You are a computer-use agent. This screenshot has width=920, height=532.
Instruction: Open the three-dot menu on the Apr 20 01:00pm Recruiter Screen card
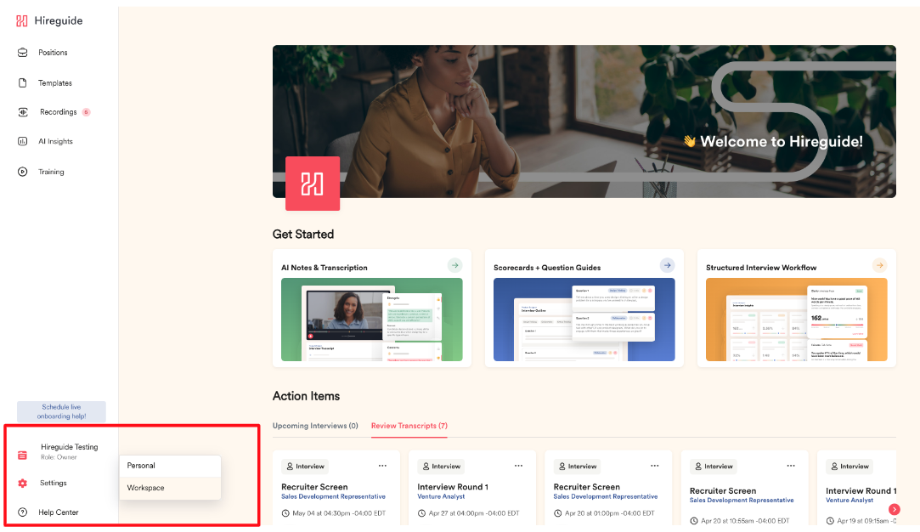coord(655,466)
